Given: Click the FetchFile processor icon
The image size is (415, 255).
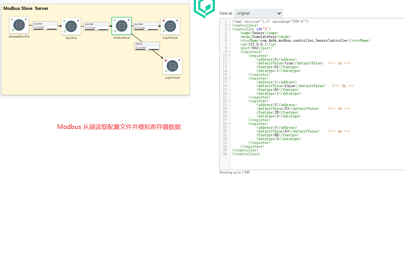Looking at the screenshot, I should click(x=71, y=26).
